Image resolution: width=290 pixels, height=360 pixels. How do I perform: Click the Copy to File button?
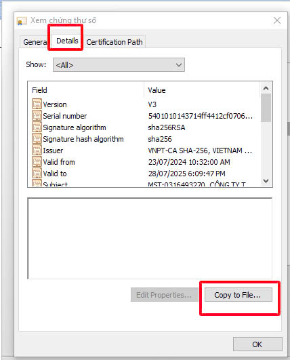point(239,295)
